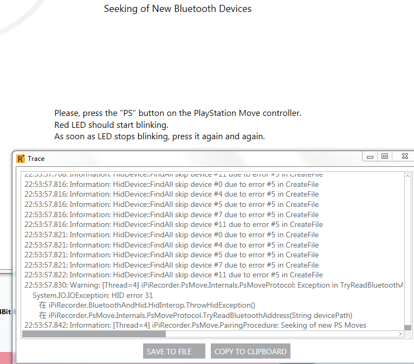414x364 pixels.
Task: Select the TryReadBluetoothAddress stack trace line
Action: 196,315
